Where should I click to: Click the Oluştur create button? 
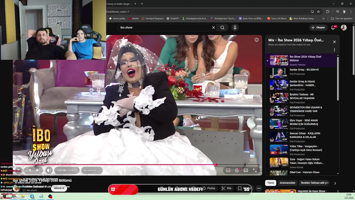[318, 27]
